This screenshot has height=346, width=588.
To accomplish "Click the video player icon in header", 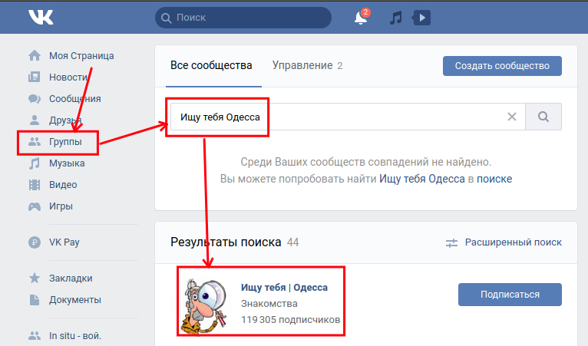I will pyautogui.click(x=421, y=17).
